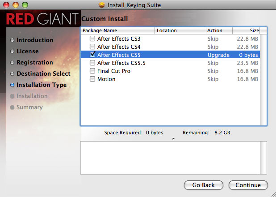Screen dimensions: 276x197
Task: Select the After Effects CS5.5 row name
Action: coord(121,63)
